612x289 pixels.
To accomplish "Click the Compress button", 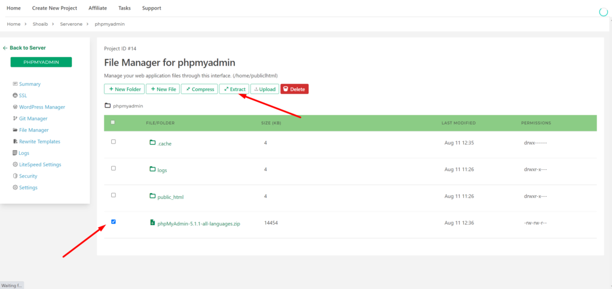I will [x=200, y=89].
